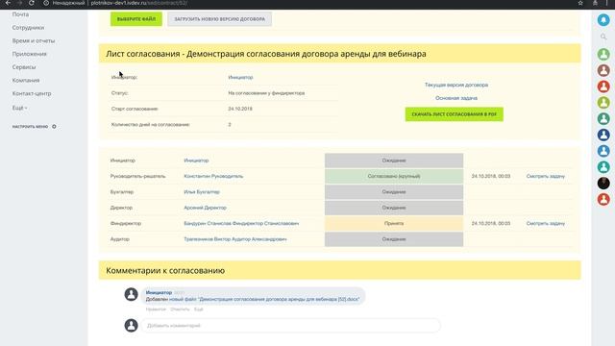The height and width of the screenshot is (346, 615).
Task: Click the Комментарии к согласованию header
Action: [339, 270]
